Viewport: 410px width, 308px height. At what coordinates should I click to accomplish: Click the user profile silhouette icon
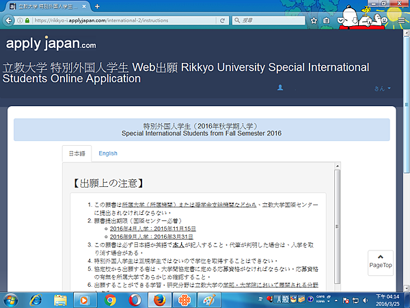[x=280, y=88]
